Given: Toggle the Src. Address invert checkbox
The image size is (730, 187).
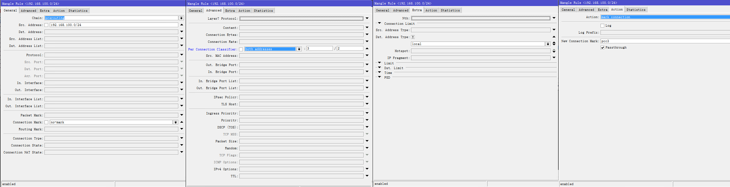Looking at the screenshot, I should point(46,25).
